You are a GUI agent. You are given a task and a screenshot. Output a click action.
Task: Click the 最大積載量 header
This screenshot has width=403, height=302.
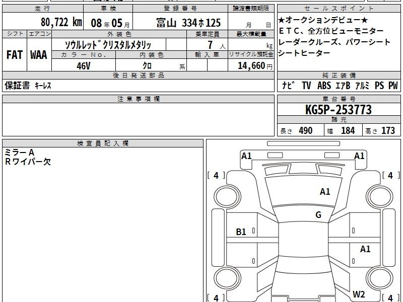pyautogui.click(x=251, y=34)
